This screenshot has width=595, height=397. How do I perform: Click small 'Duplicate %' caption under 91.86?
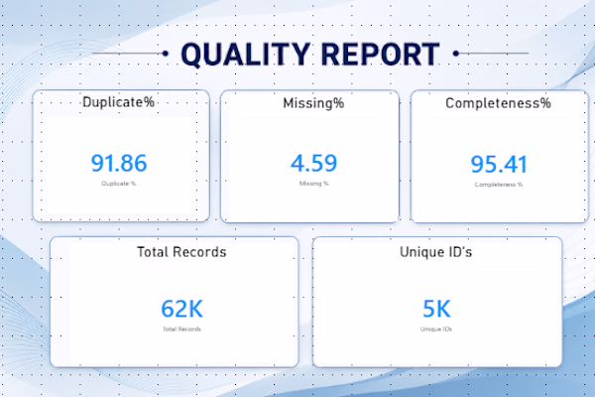(x=118, y=184)
